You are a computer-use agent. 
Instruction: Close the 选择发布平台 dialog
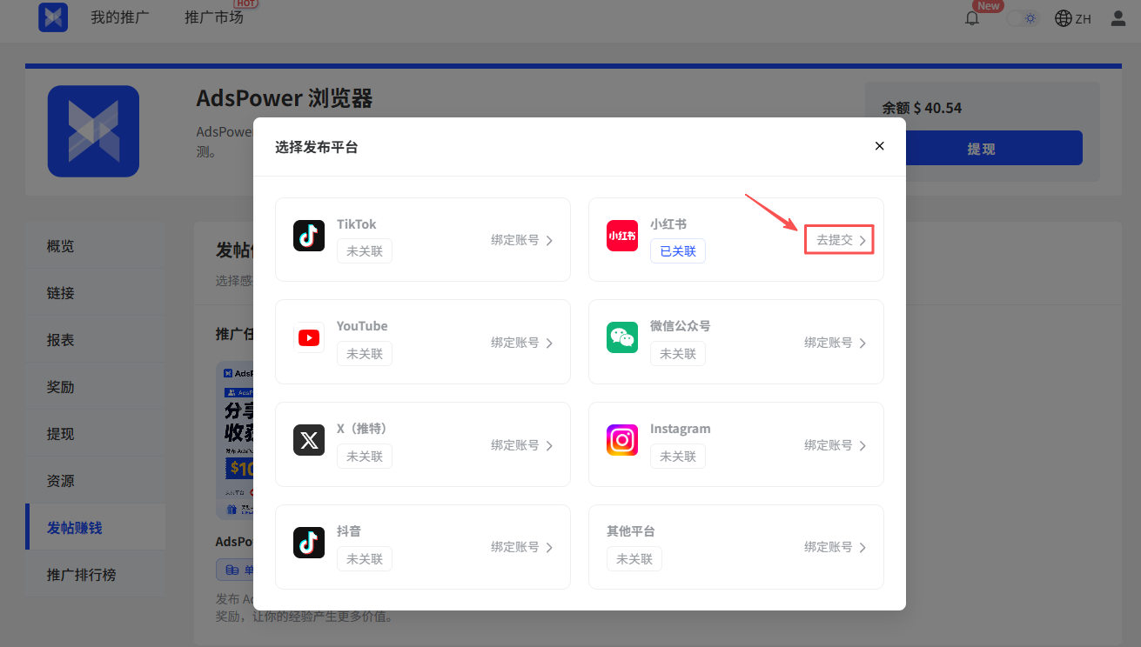pyautogui.click(x=879, y=146)
